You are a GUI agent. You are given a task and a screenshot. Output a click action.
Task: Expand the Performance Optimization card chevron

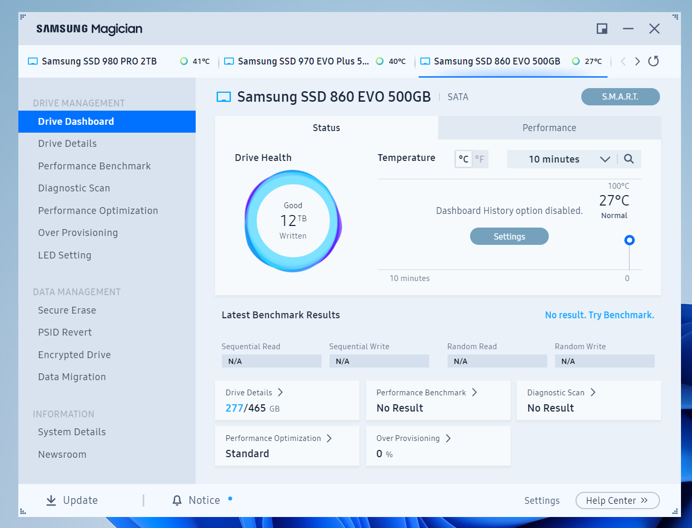(x=329, y=438)
